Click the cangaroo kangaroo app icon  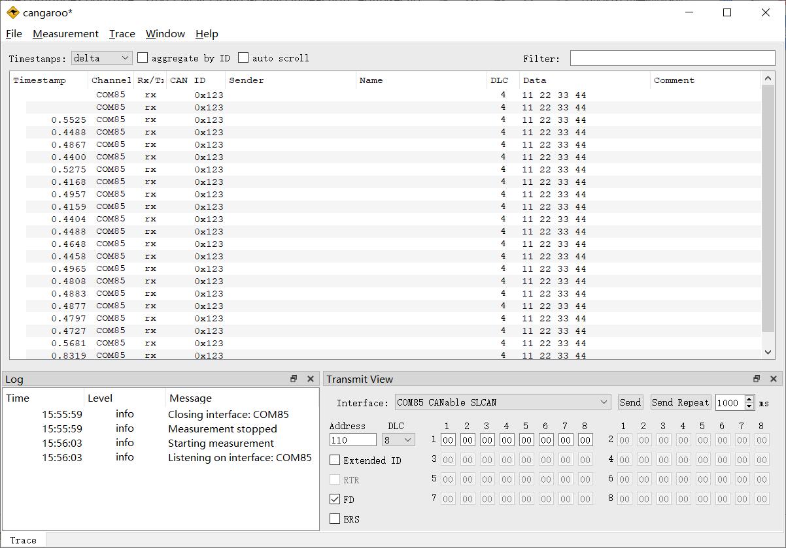pyautogui.click(x=13, y=12)
